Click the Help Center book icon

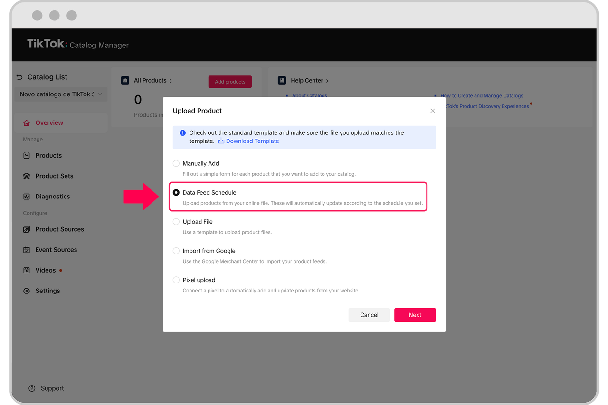282,80
